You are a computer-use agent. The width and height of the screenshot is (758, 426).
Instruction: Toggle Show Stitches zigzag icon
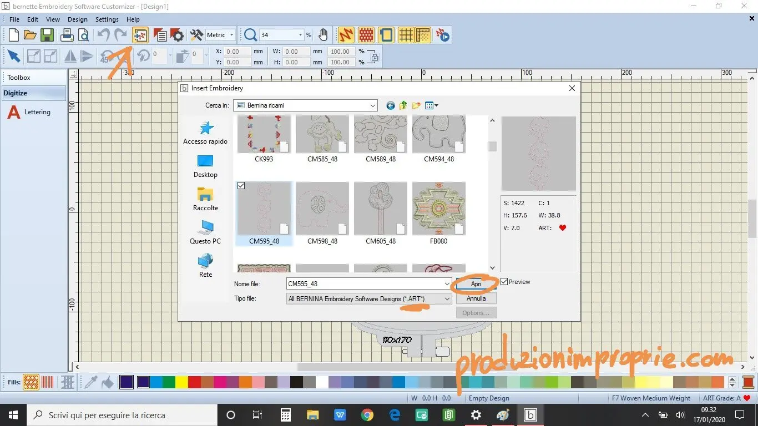click(346, 35)
